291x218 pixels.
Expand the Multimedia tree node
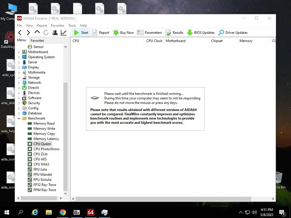[x=19, y=72]
